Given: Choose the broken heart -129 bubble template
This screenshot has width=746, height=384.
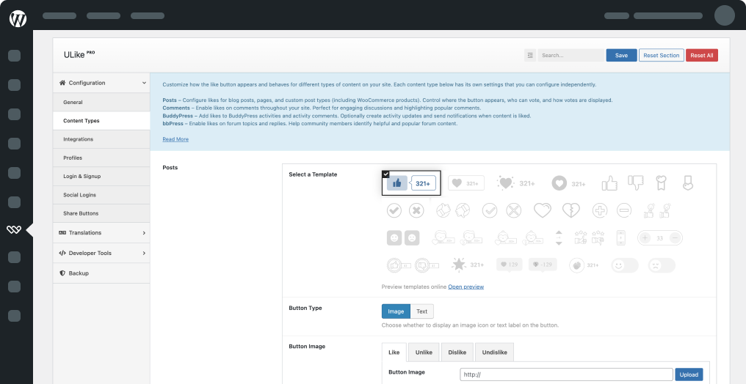Looking at the screenshot, I should (543, 265).
